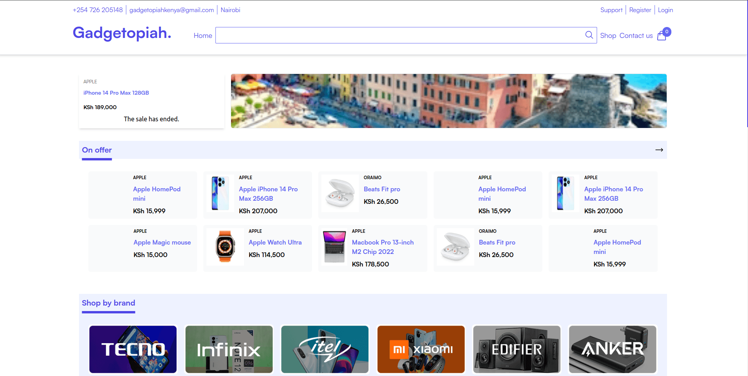748x376 pixels.
Task: Click the KSh 15,000 Magic mouse price
Action: 151,255
